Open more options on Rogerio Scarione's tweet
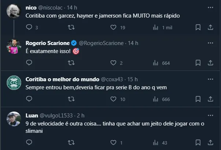 click(x=210, y=43)
